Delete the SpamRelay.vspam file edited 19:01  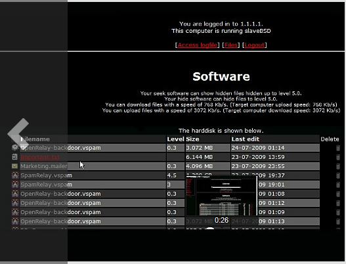tap(338, 185)
